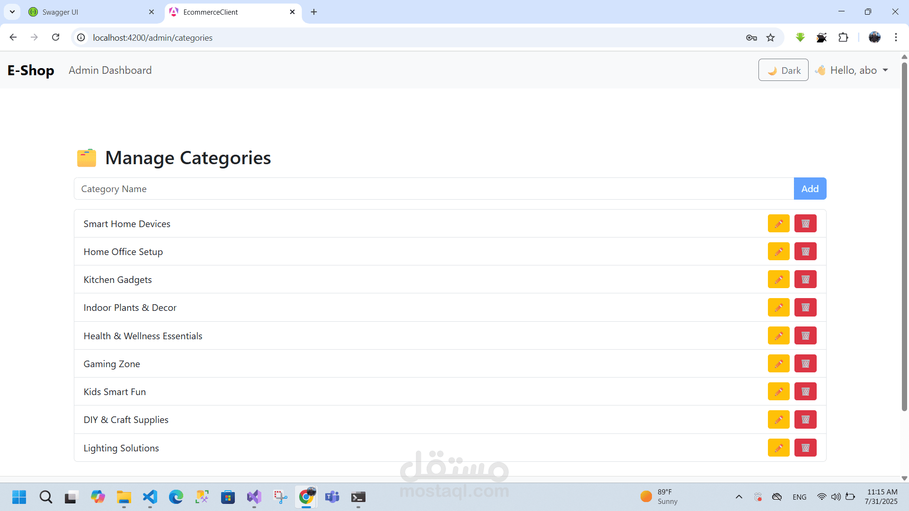This screenshot has width=909, height=511.
Task: Open Admin Dashboard nav link
Action: pos(110,70)
